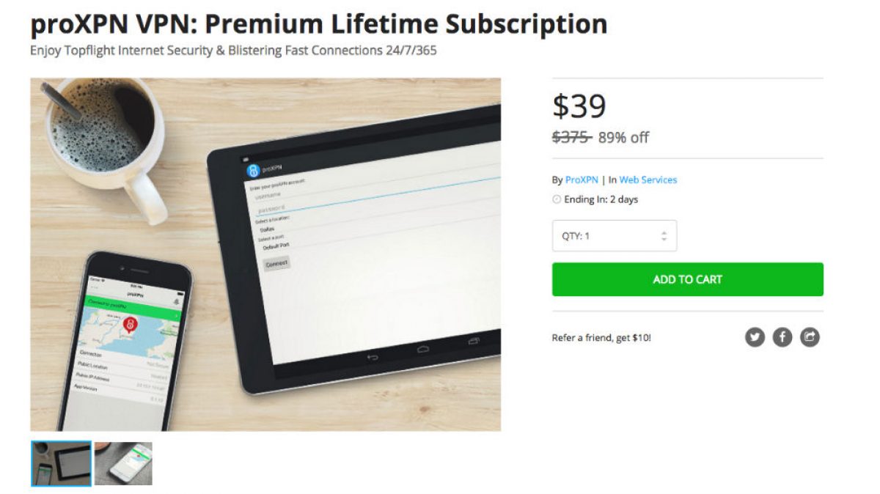Show the second product thumbnail image
Viewport: 880px width, 494px height.
[123, 463]
